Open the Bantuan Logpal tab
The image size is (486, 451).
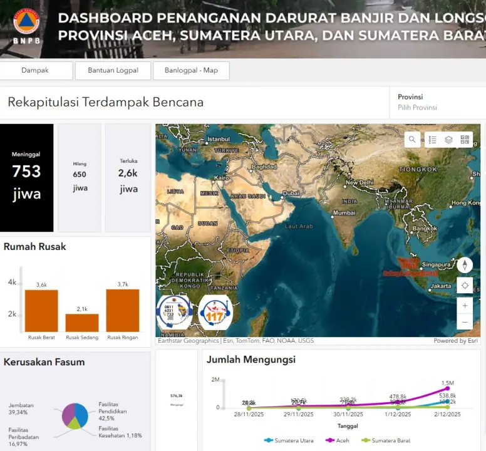[113, 70]
